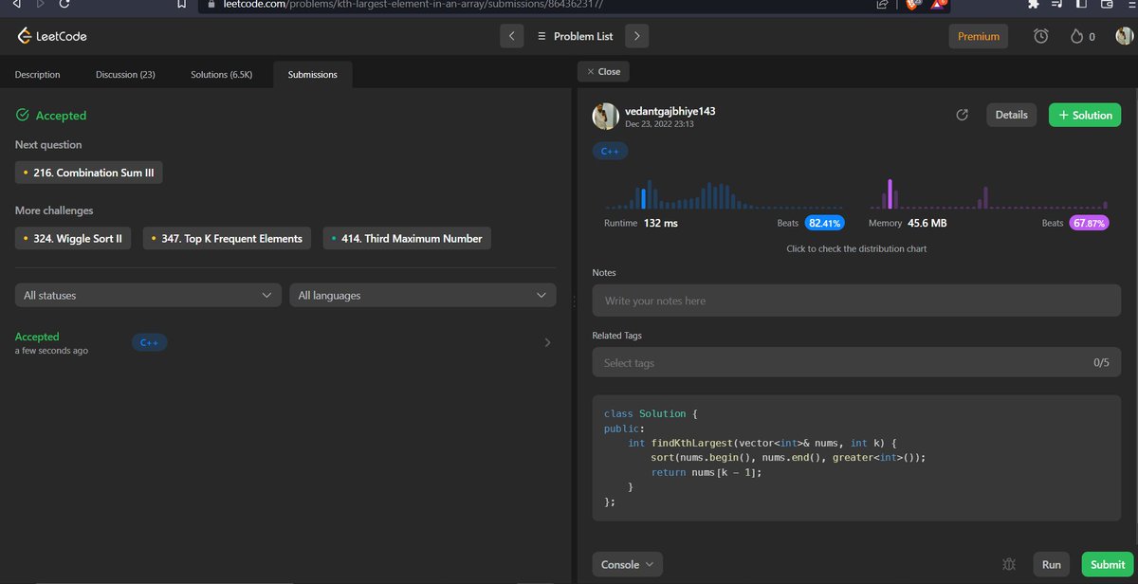
Task: Click the debugger bug icon
Action: point(1009,564)
